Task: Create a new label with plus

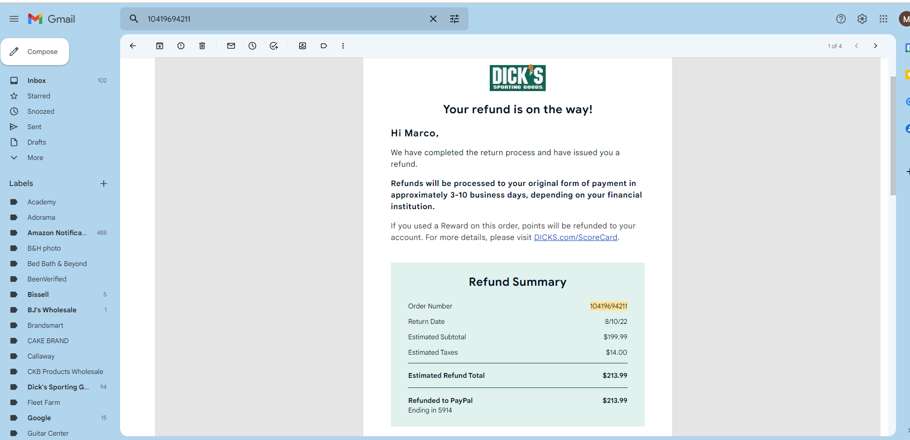Action: pos(104,184)
